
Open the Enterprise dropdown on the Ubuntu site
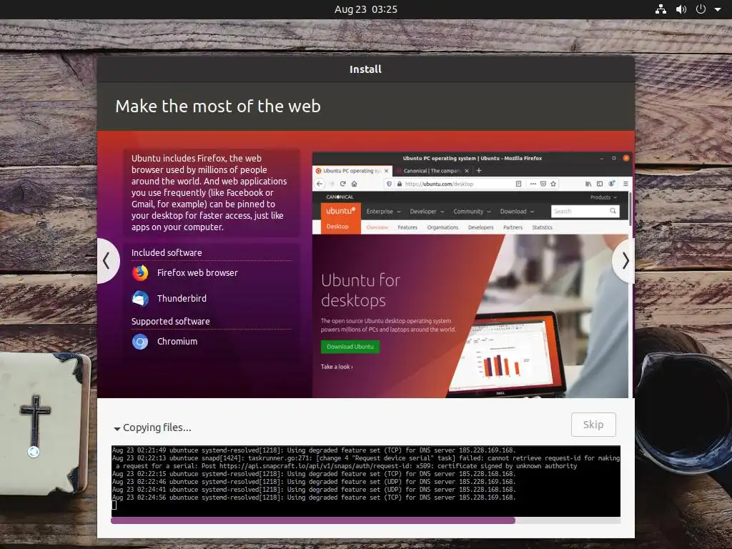pos(383,212)
